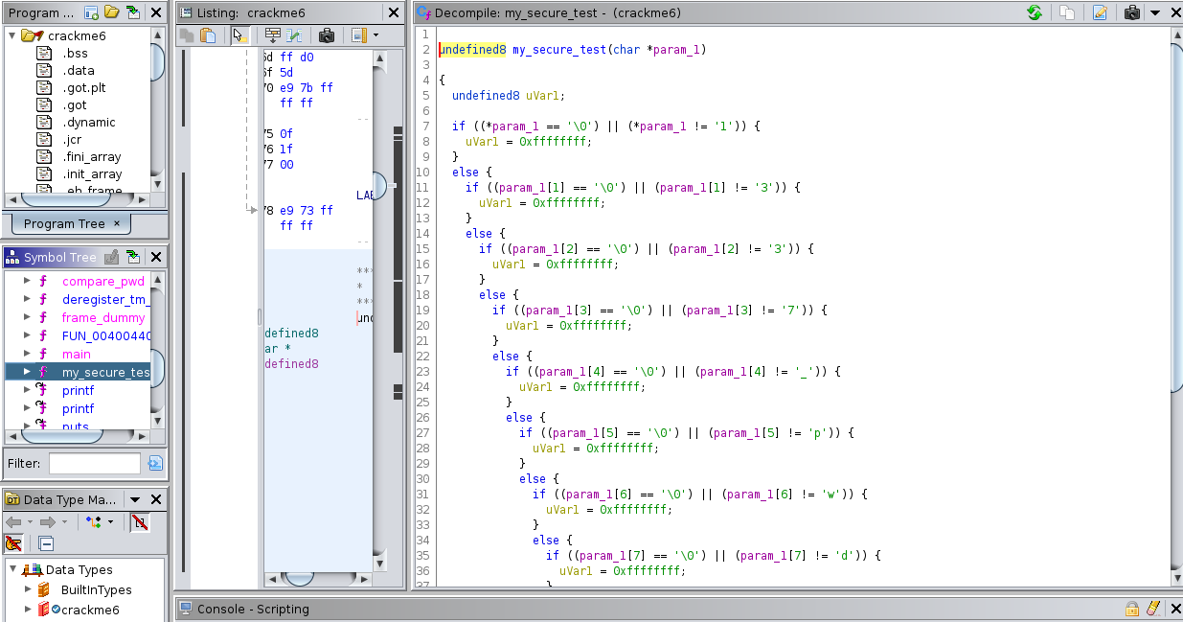Open the Data Type Manager dropdown menu arrow
This screenshot has height=622, width=1183.
pos(135,499)
